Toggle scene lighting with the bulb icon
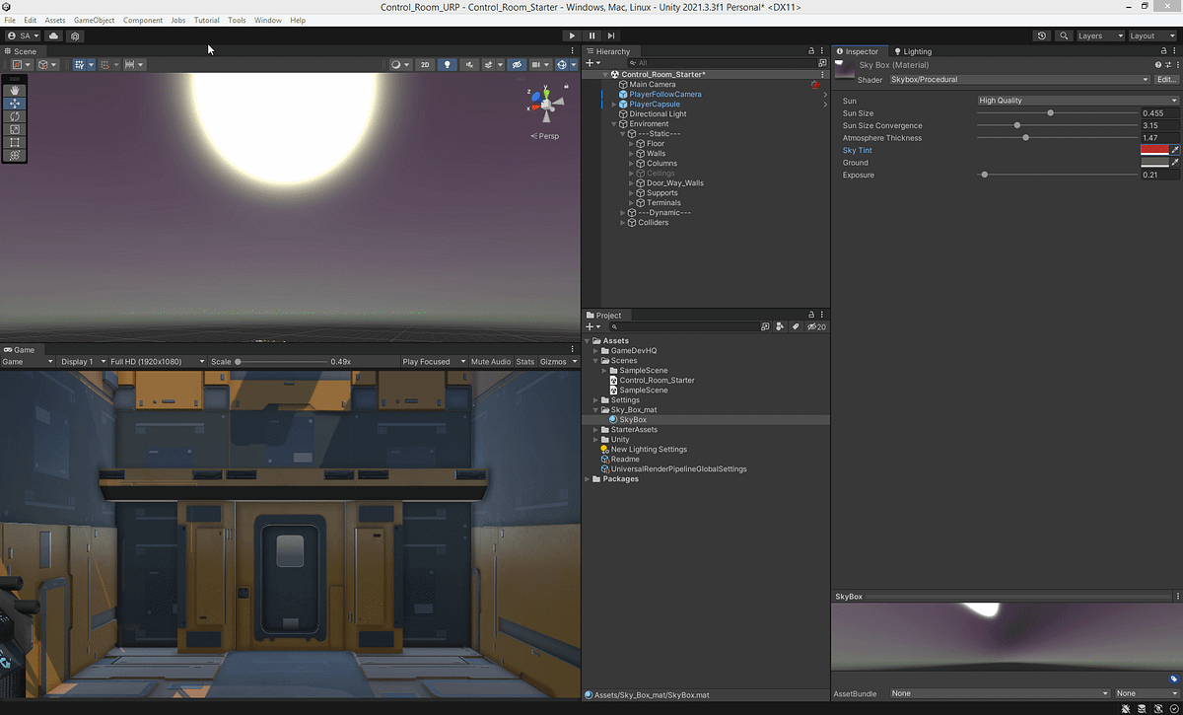 (447, 63)
